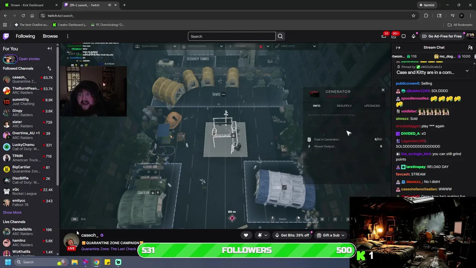
Task: Toggle notifications bell dropdown for caseoh_
Action: pos(262,235)
